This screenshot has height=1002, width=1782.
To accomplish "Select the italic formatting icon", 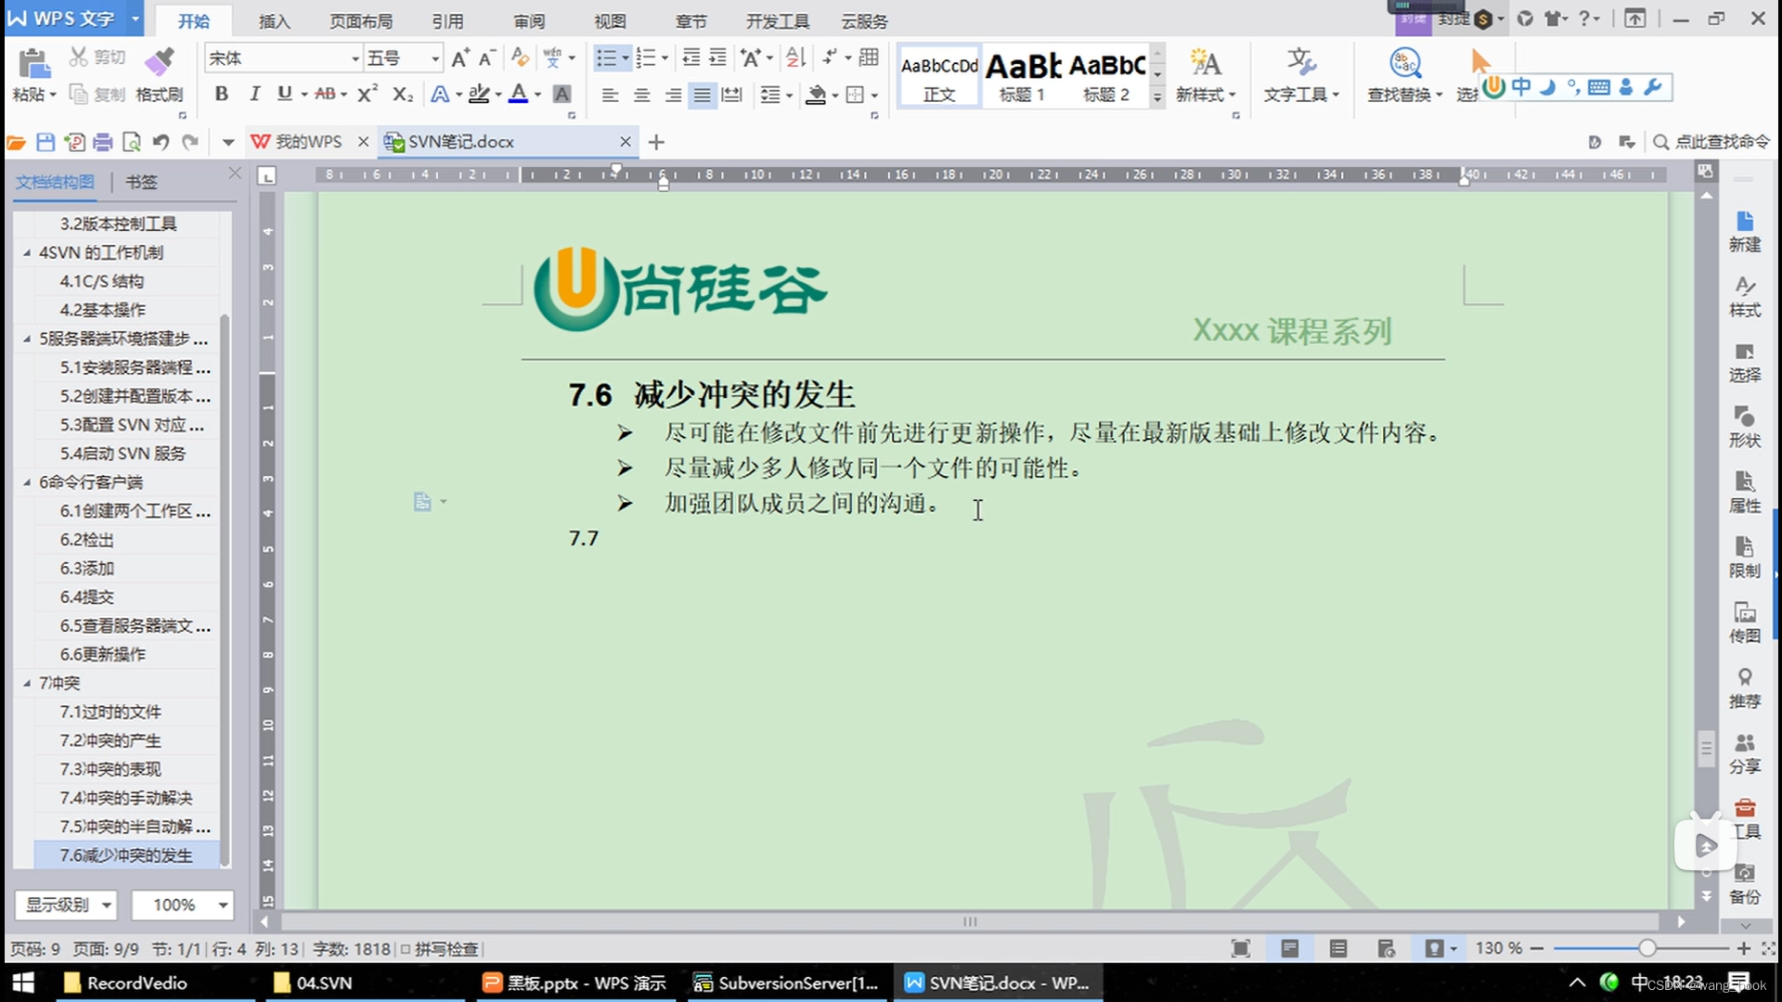I will [253, 96].
